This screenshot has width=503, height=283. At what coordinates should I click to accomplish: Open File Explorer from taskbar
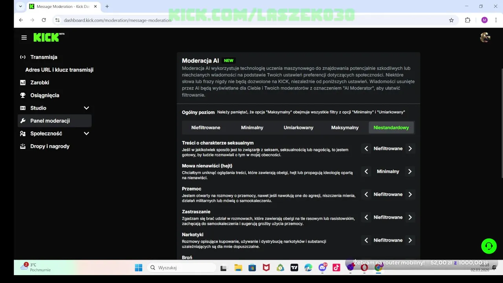pyautogui.click(x=238, y=268)
